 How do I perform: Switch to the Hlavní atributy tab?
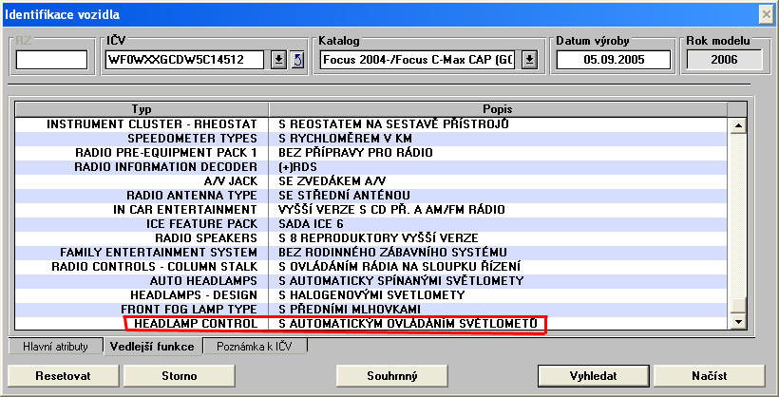[54, 347]
